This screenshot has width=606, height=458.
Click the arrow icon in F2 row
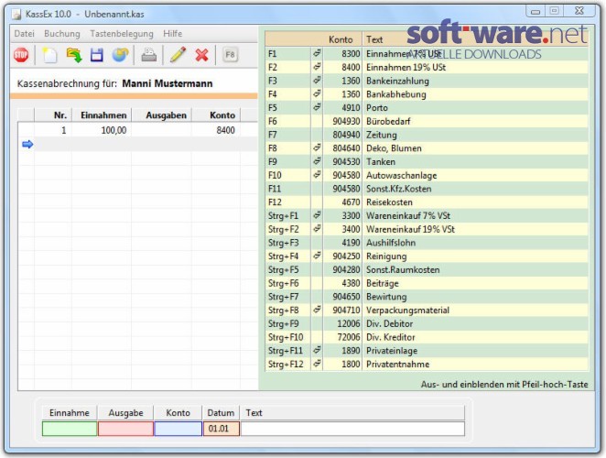(317, 67)
